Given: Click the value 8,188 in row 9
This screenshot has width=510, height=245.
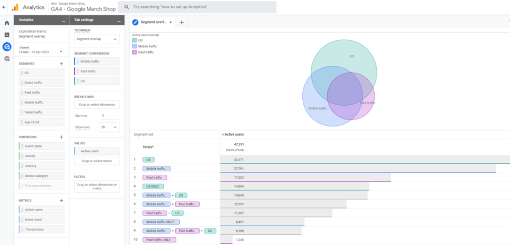Looking at the screenshot, I should coord(240,231).
